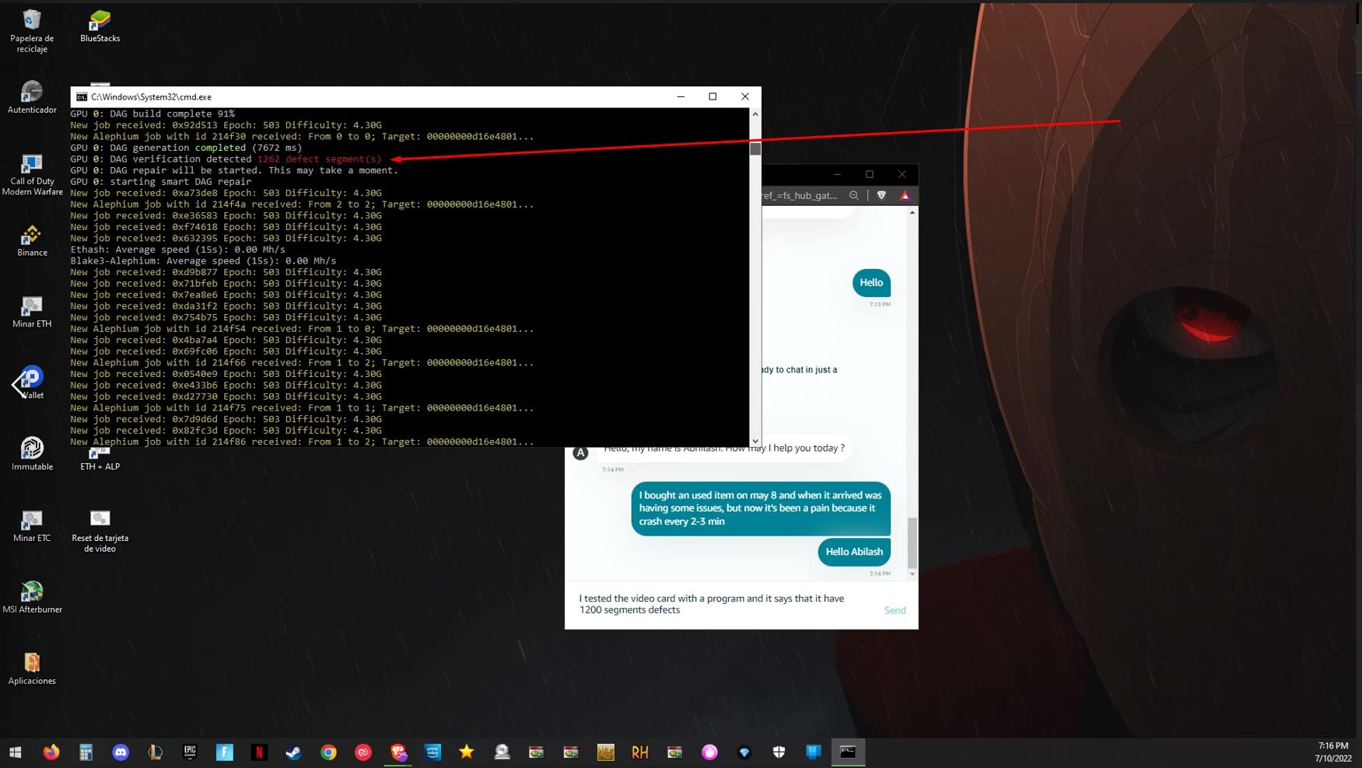Viewport: 1362px width, 768px height.
Task: Send the typed chat message
Action: coord(895,610)
